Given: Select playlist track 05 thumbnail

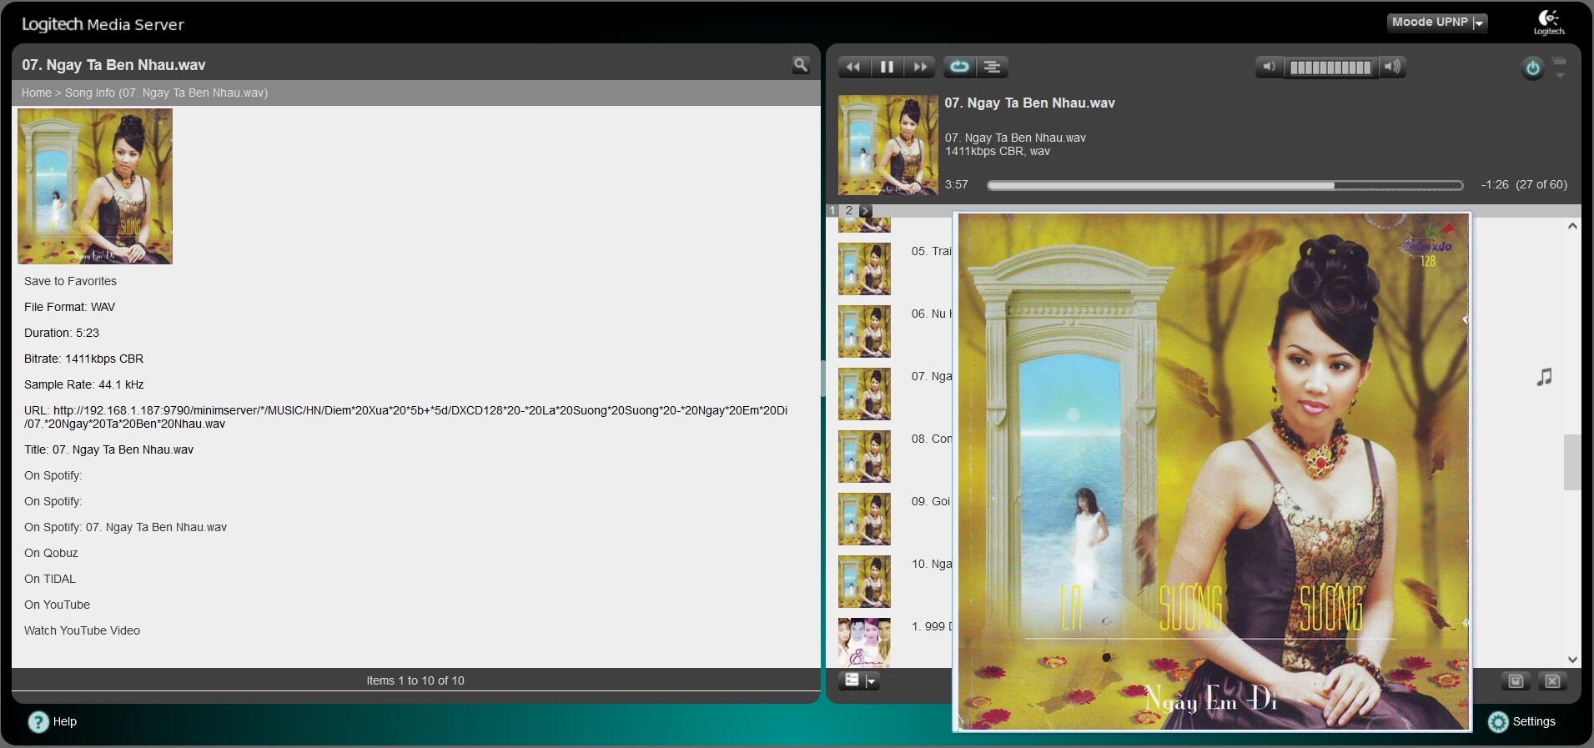Looking at the screenshot, I should pos(864,269).
